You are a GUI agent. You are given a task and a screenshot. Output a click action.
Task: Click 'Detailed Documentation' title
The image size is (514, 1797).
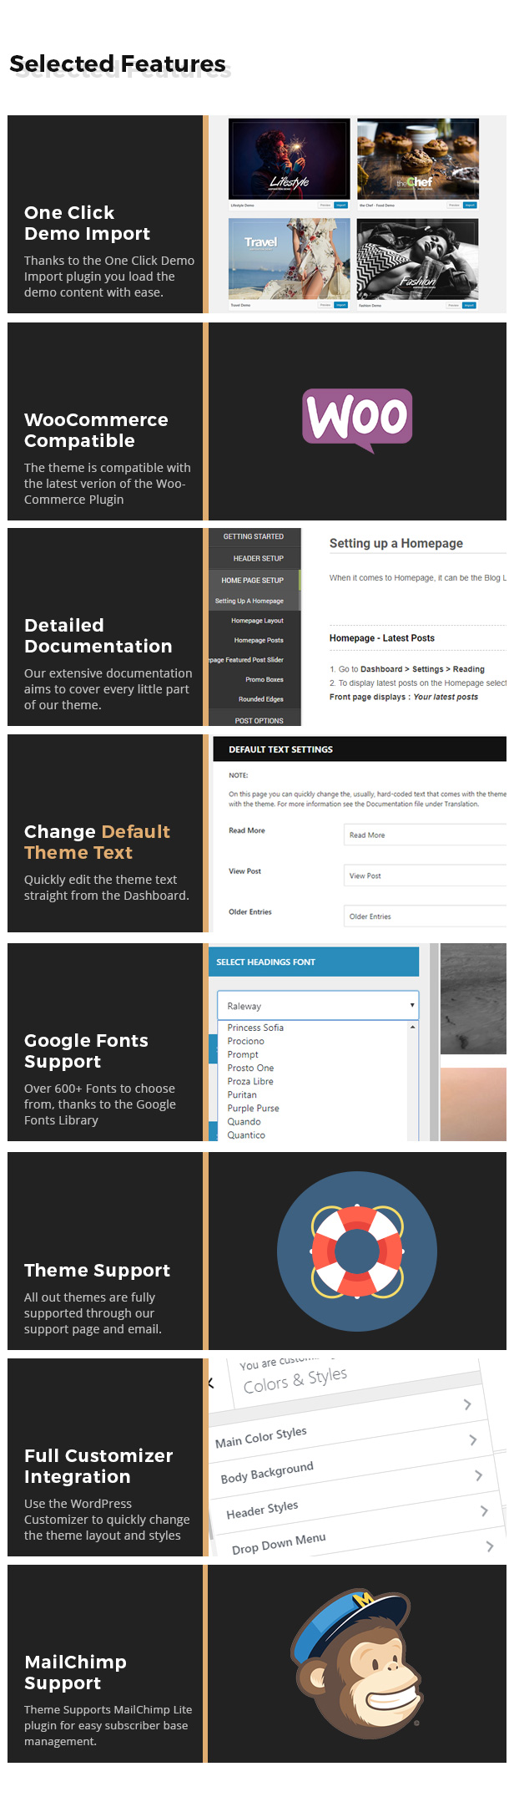98,636
